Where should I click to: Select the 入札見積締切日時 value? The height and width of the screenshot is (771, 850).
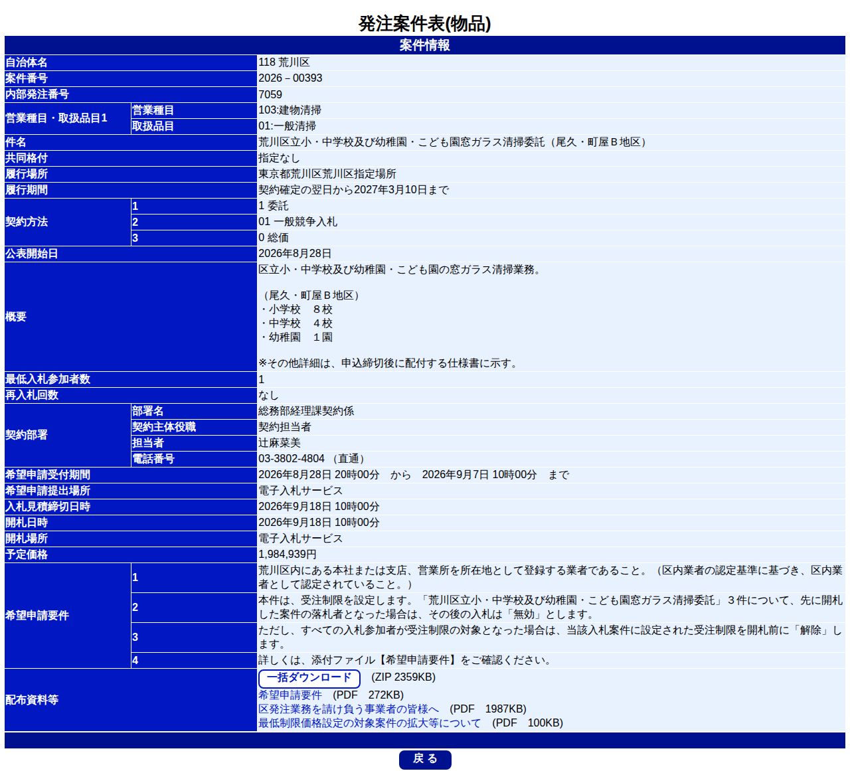coord(319,507)
